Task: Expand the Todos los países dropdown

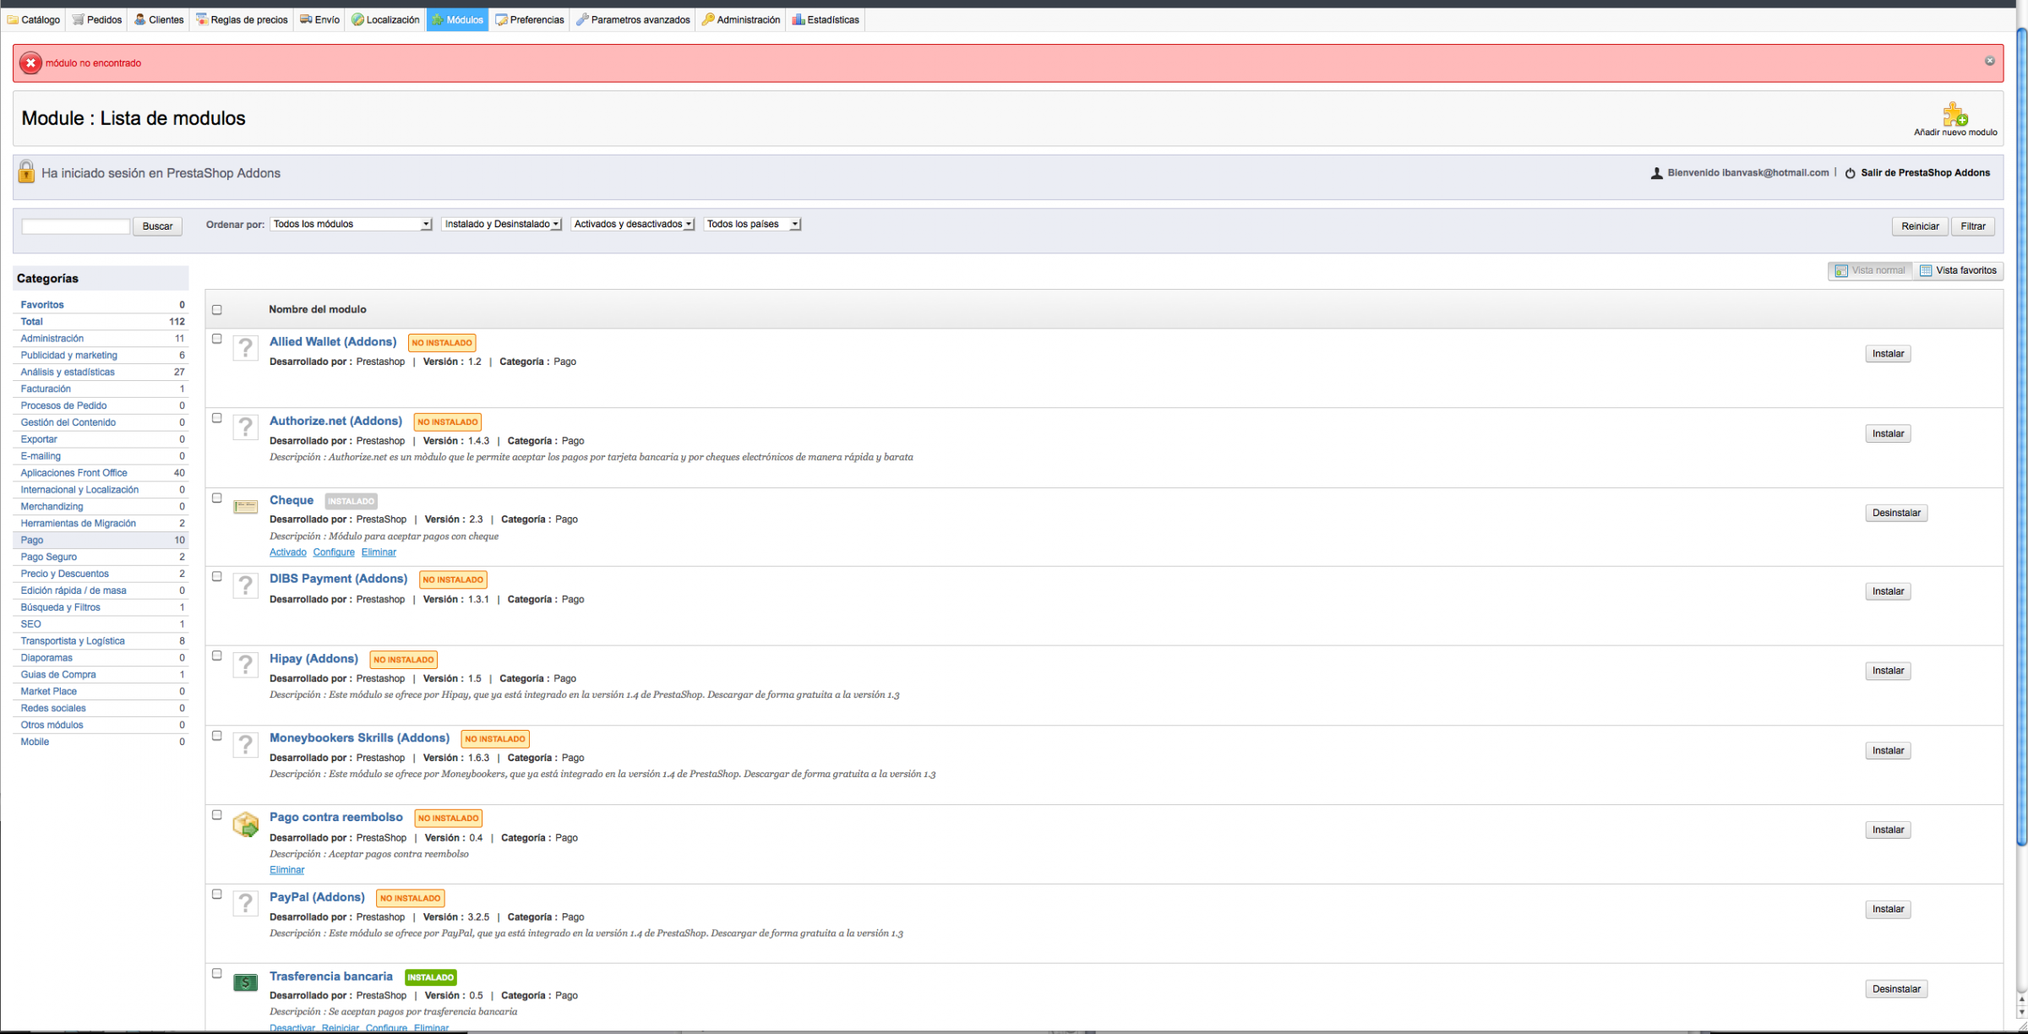Action: [752, 224]
